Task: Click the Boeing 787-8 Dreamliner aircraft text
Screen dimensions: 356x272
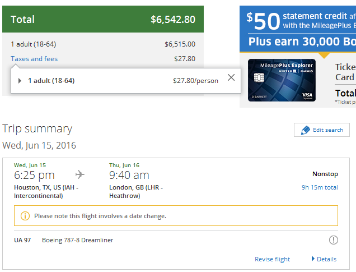Action: click(x=77, y=240)
